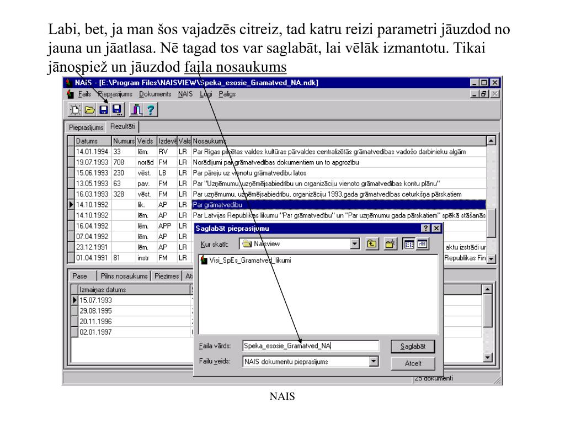
Task: Open the Pase tab in lower panel
Action: pyautogui.click(x=79, y=276)
